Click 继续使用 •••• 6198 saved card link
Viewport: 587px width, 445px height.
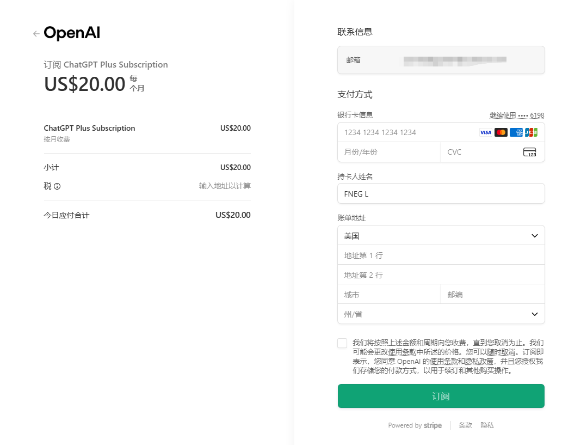[x=517, y=115]
